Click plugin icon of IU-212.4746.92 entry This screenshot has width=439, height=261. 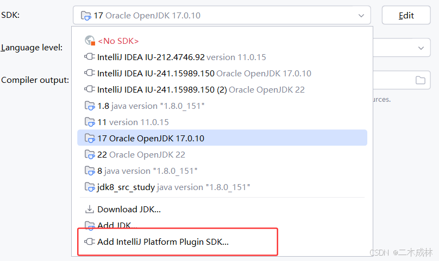90,57
